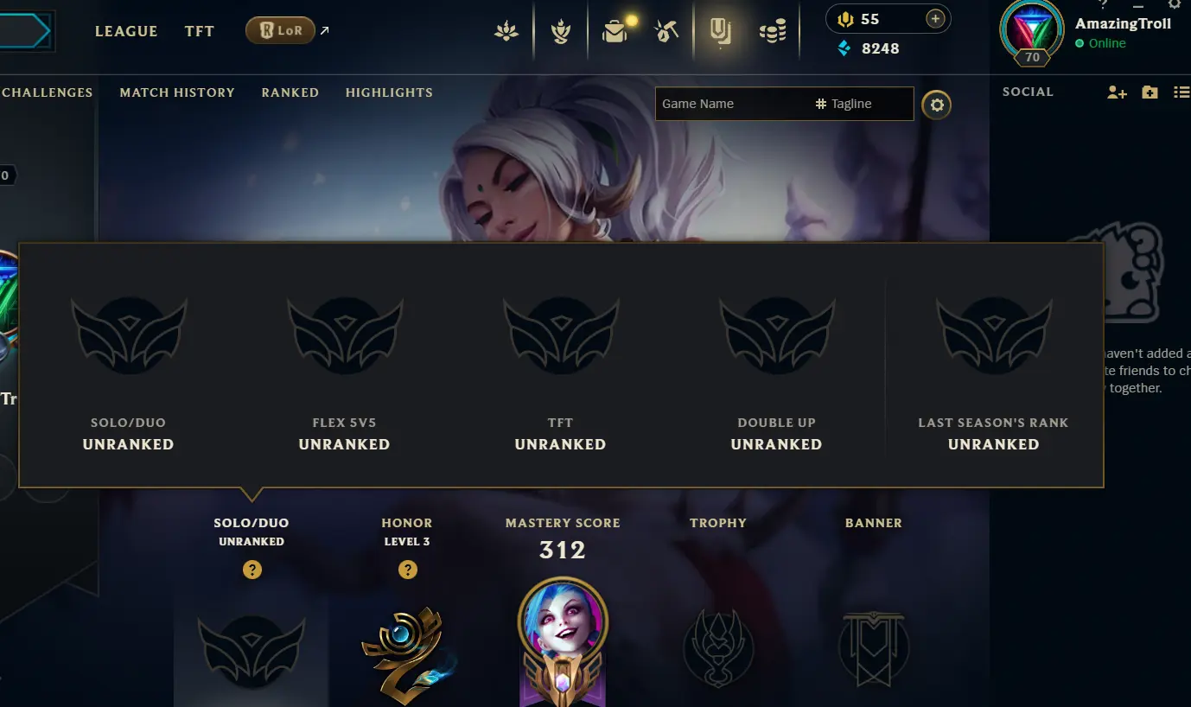Open the Profile icon in top navigation
Viewport: 1191px width, 707px height.
tap(721, 32)
